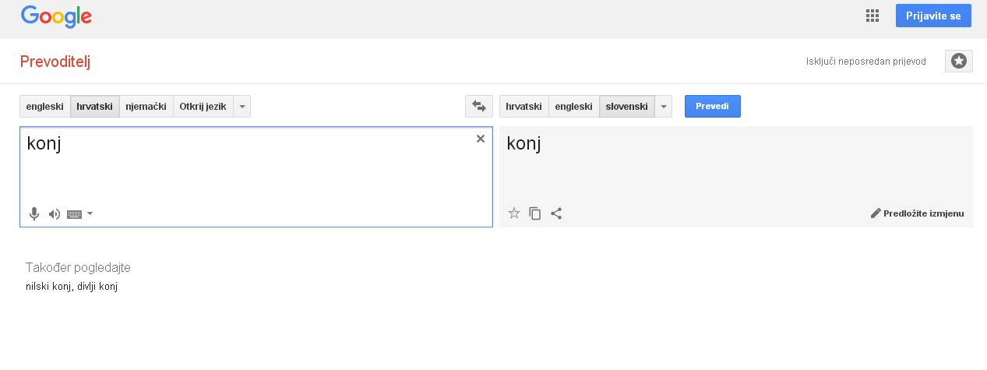Image resolution: width=987 pixels, height=370 pixels.
Task: Expand the source language dropdown arrow
Action: [x=242, y=107]
